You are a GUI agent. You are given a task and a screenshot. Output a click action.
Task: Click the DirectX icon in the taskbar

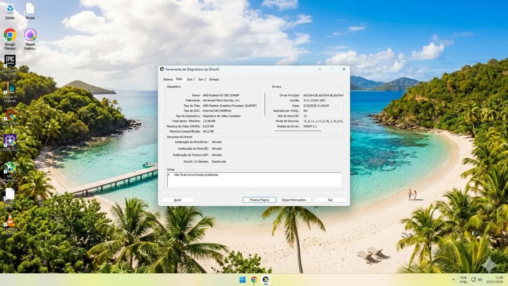[x=266, y=280]
